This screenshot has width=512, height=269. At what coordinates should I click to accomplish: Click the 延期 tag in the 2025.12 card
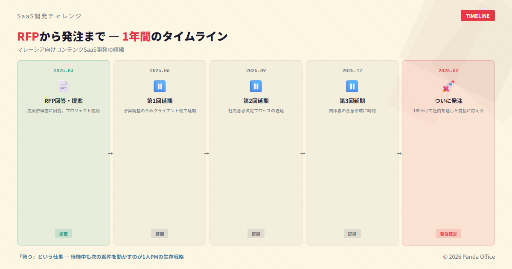coord(352,234)
